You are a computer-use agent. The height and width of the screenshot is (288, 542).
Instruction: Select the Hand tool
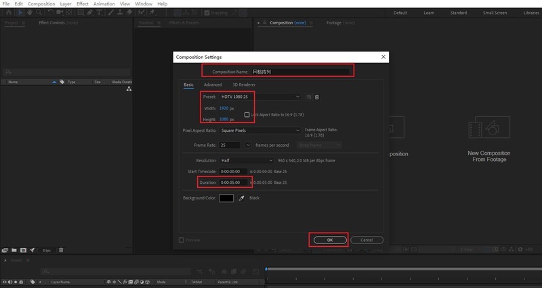[x=29, y=12]
